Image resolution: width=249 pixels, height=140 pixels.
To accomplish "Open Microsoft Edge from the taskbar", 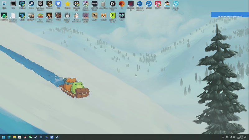I will pos(9,137).
